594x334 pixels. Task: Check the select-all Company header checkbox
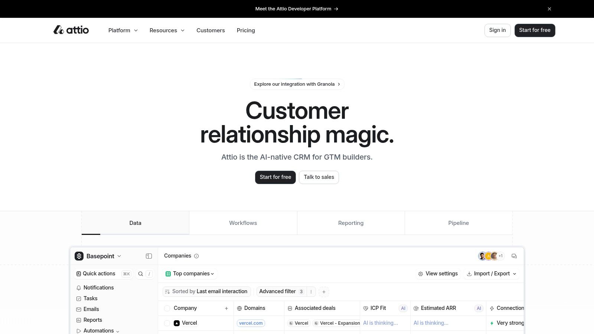(167, 308)
